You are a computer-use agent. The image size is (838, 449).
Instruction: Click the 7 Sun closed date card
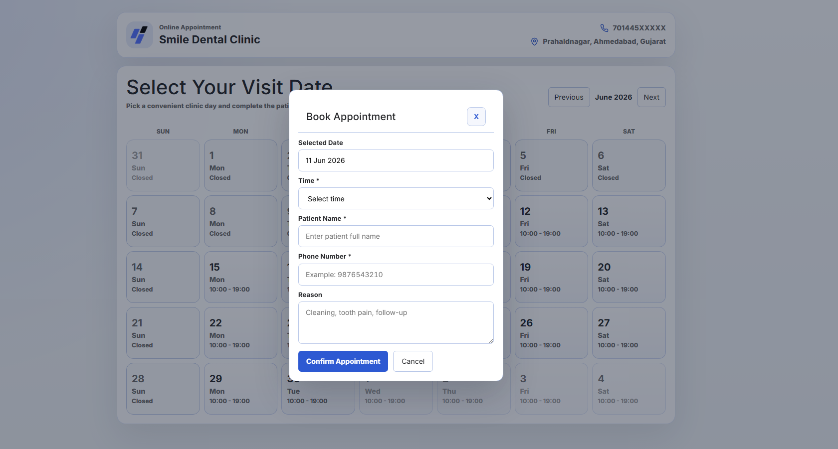pos(163,221)
